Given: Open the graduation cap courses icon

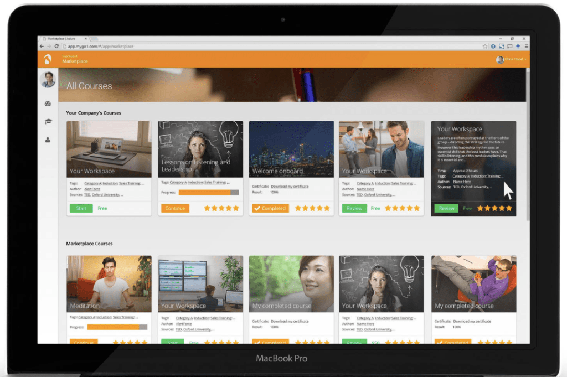Looking at the screenshot, I should point(48,121).
